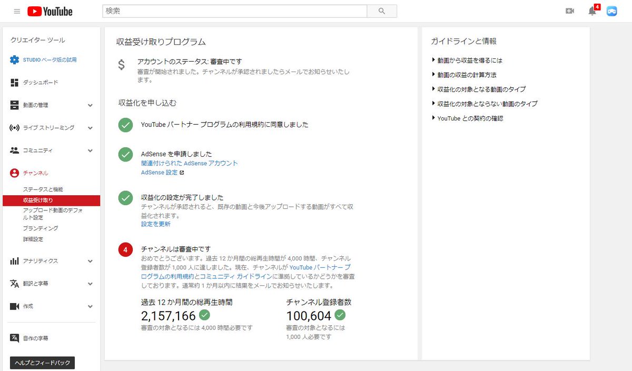Click the search magnifier button
Viewport: 632px width, 371px height.
point(382,11)
